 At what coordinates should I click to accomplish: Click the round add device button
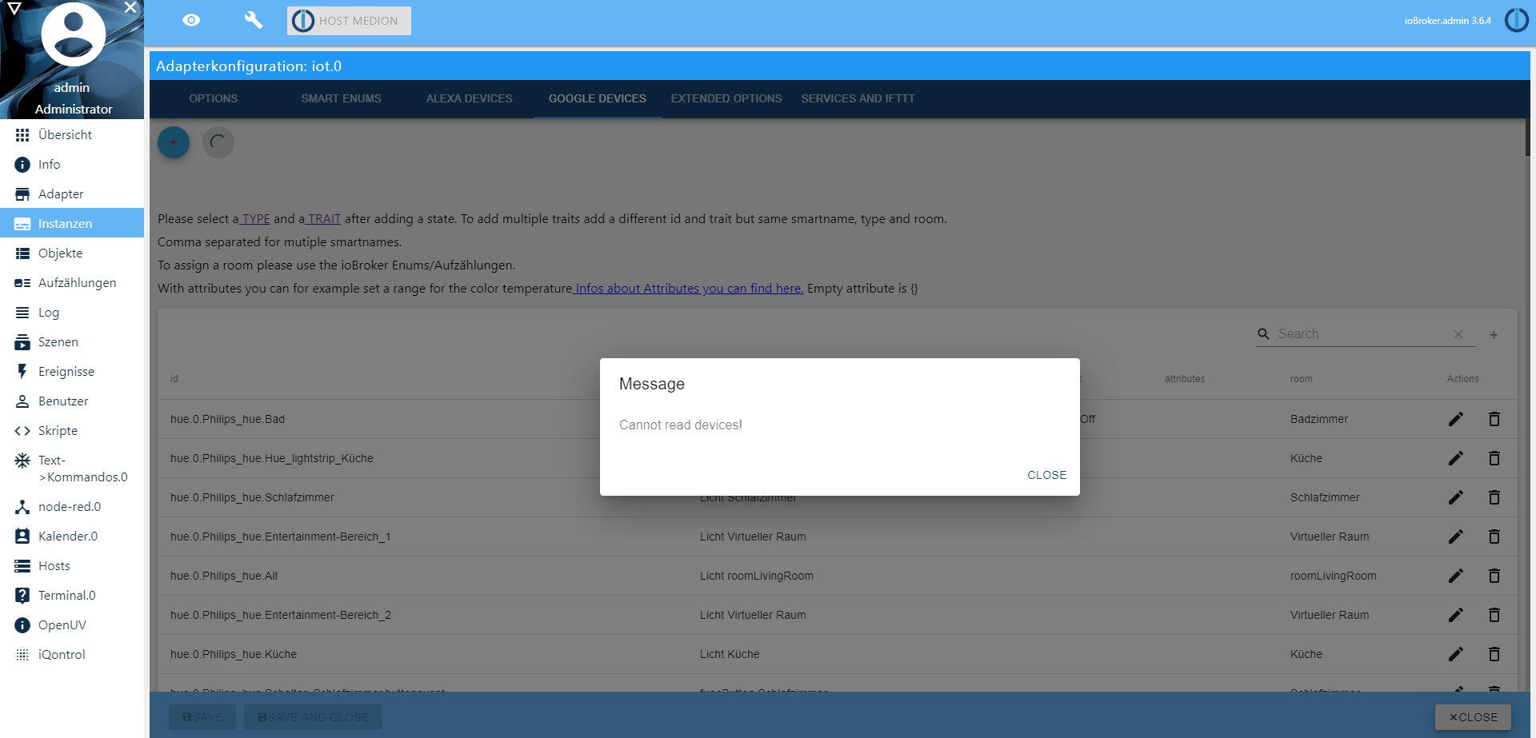(x=174, y=142)
